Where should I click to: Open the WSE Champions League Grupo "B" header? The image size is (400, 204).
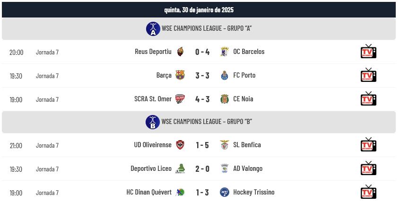click(x=199, y=122)
